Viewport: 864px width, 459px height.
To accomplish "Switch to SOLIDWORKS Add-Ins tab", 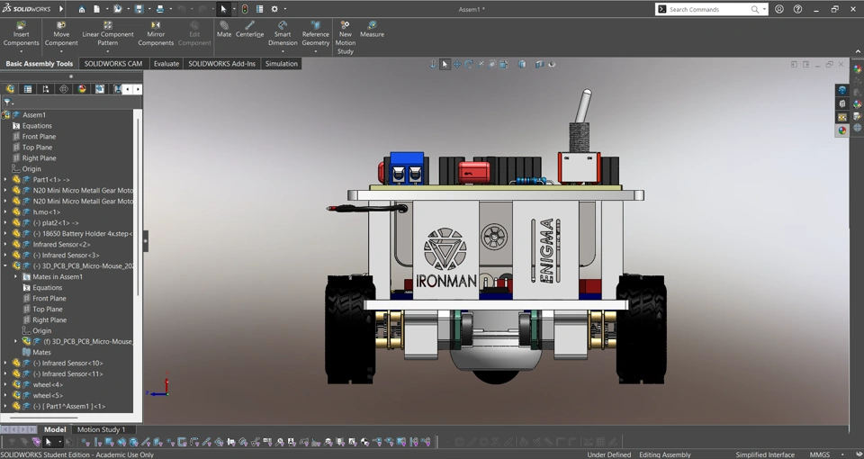I will click(221, 64).
